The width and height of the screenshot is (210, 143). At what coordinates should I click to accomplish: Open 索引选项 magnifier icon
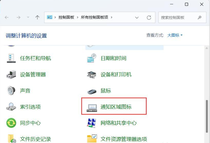(11, 107)
